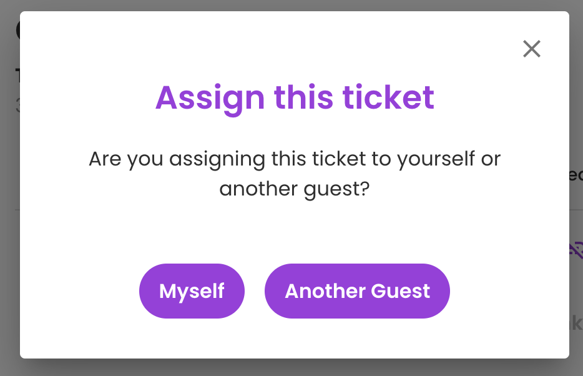Click the word 'ticket' in the purple title
The height and width of the screenshot is (376, 583).
click(388, 97)
